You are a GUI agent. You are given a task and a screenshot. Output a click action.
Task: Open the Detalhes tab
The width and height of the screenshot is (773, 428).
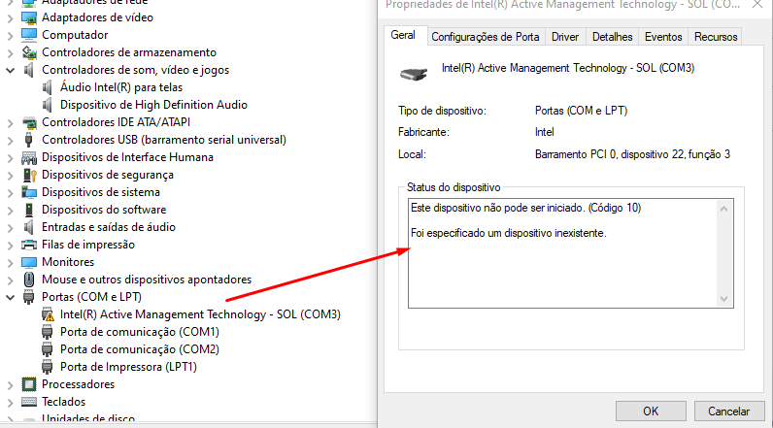(x=613, y=37)
